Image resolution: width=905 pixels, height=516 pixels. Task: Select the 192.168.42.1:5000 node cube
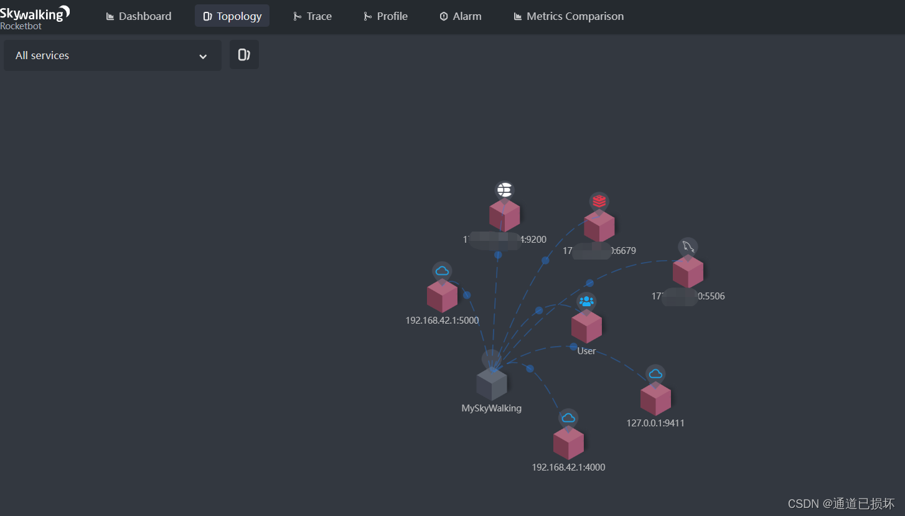coord(442,296)
